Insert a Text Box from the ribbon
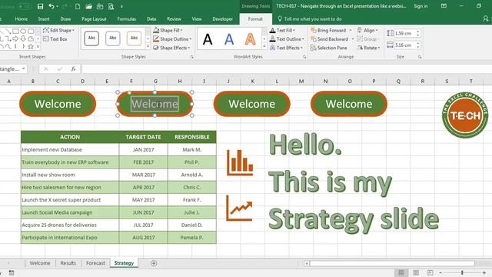The height and width of the screenshot is (277, 492). click(x=55, y=39)
